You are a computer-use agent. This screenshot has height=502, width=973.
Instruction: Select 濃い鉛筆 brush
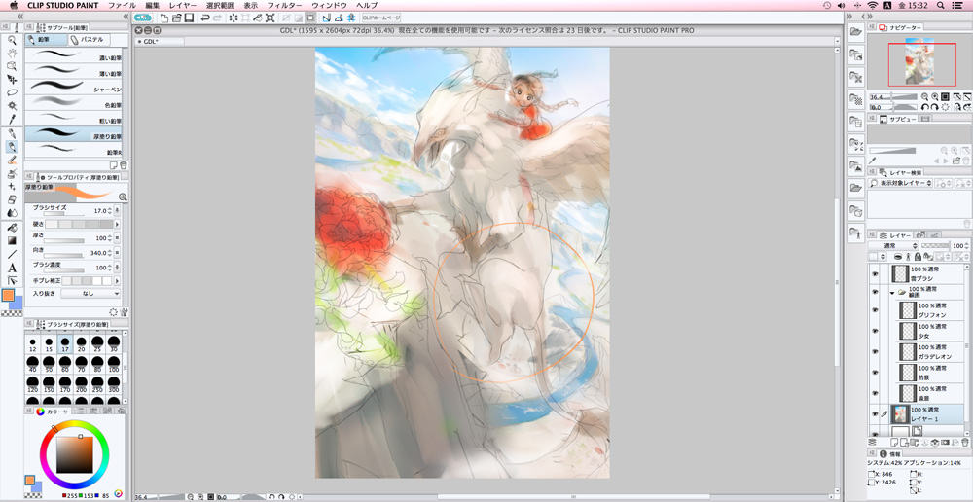click(74, 55)
